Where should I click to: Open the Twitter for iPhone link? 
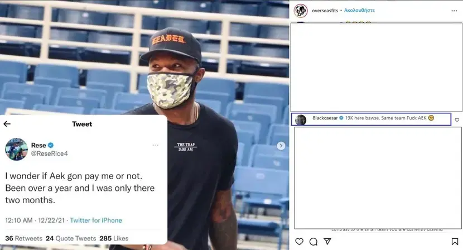point(96,220)
